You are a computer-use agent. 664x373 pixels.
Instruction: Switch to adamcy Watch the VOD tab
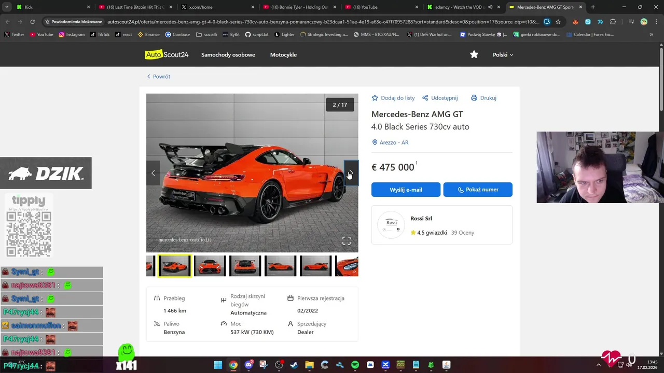pos(463,7)
